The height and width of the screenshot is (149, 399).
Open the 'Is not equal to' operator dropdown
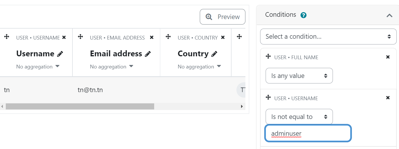(x=299, y=117)
